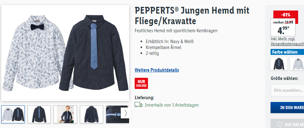Click the 4.99 price box
This screenshot has height=128, width=304.
[283, 27]
